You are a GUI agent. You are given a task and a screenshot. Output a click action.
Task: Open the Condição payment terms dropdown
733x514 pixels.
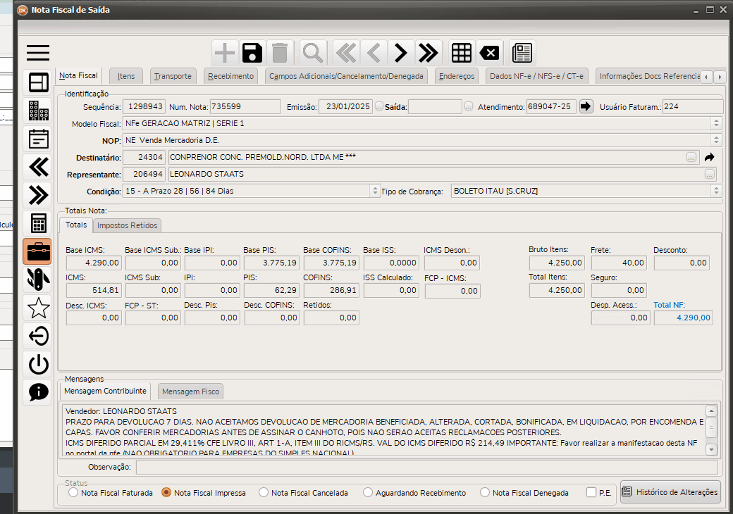coord(375,191)
